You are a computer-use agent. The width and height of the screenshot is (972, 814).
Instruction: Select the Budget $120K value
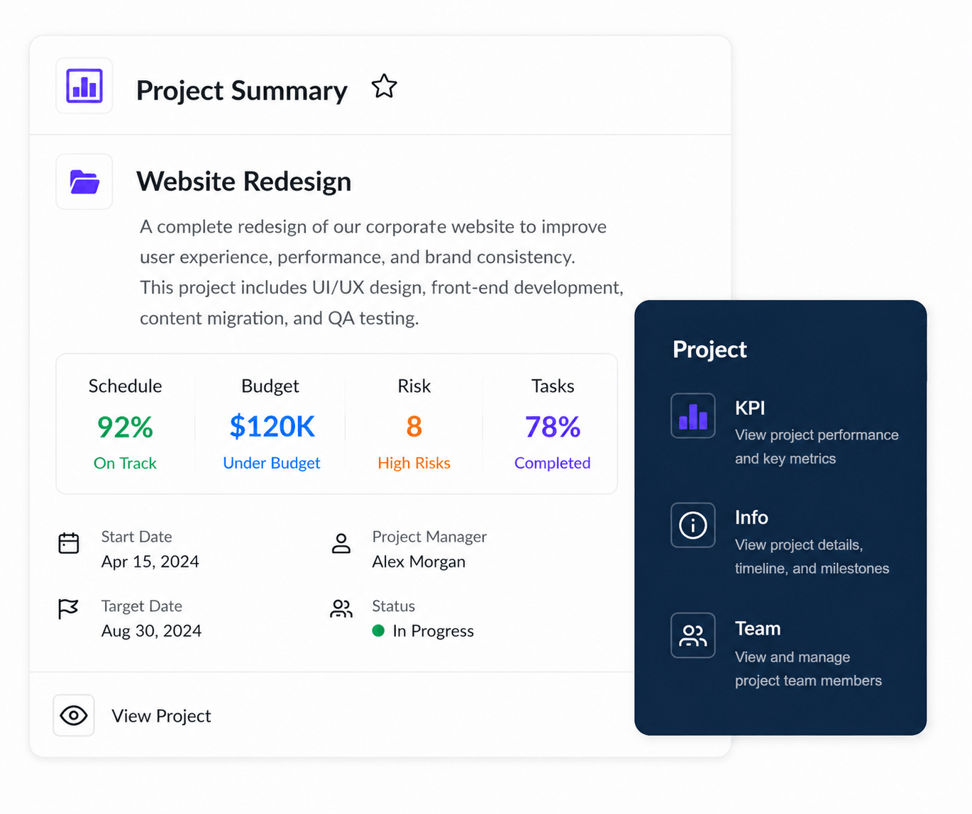272,426
